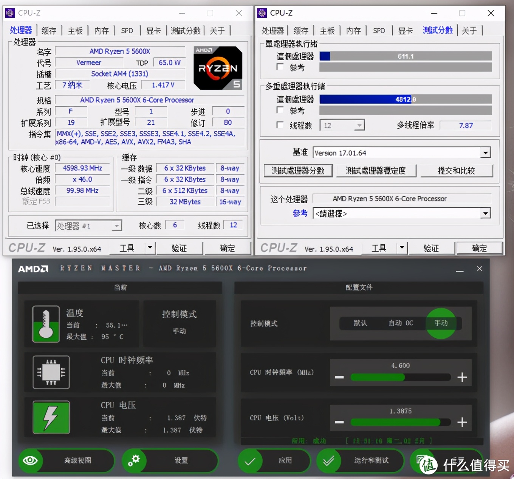Image resolution: width=514 pixels, height=479 pixels.
Task: Click the CPU voltage slider bar
Action: pos(400,422)
